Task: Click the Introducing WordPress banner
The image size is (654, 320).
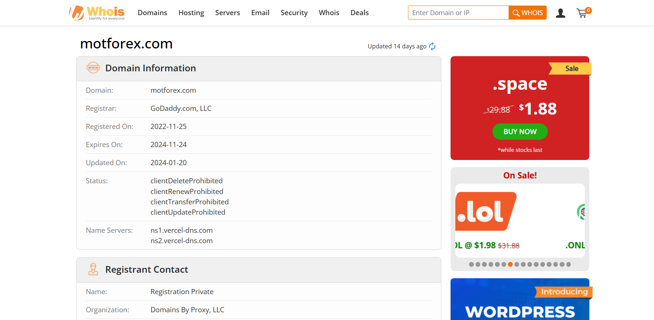Action: 520,299
